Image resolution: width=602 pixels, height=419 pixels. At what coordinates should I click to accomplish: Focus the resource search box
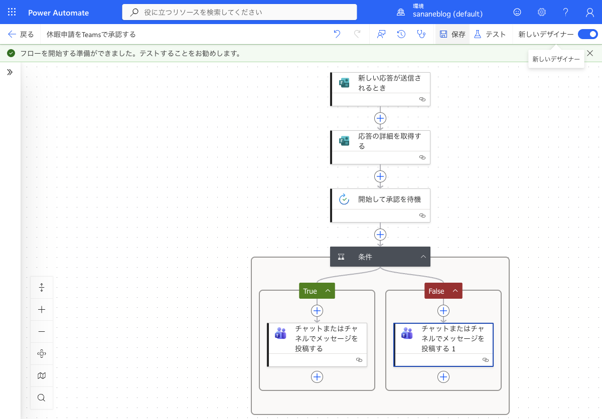(240, 12)
